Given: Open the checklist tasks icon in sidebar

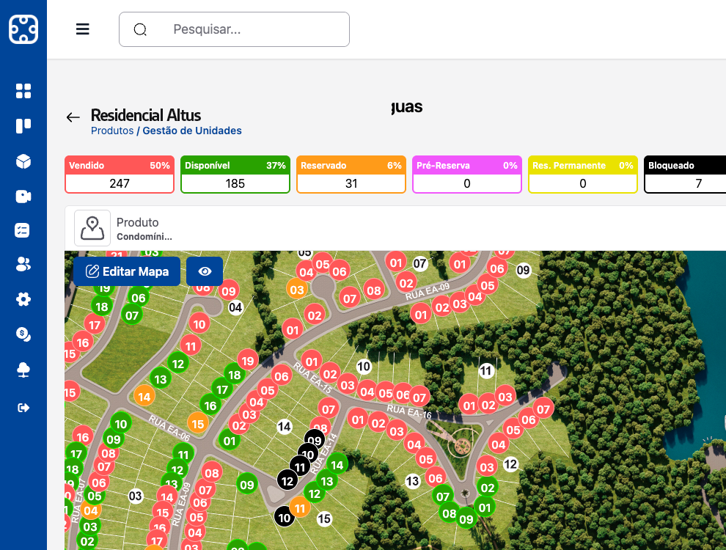Looking at the screenshot, I should pos(23,230).
